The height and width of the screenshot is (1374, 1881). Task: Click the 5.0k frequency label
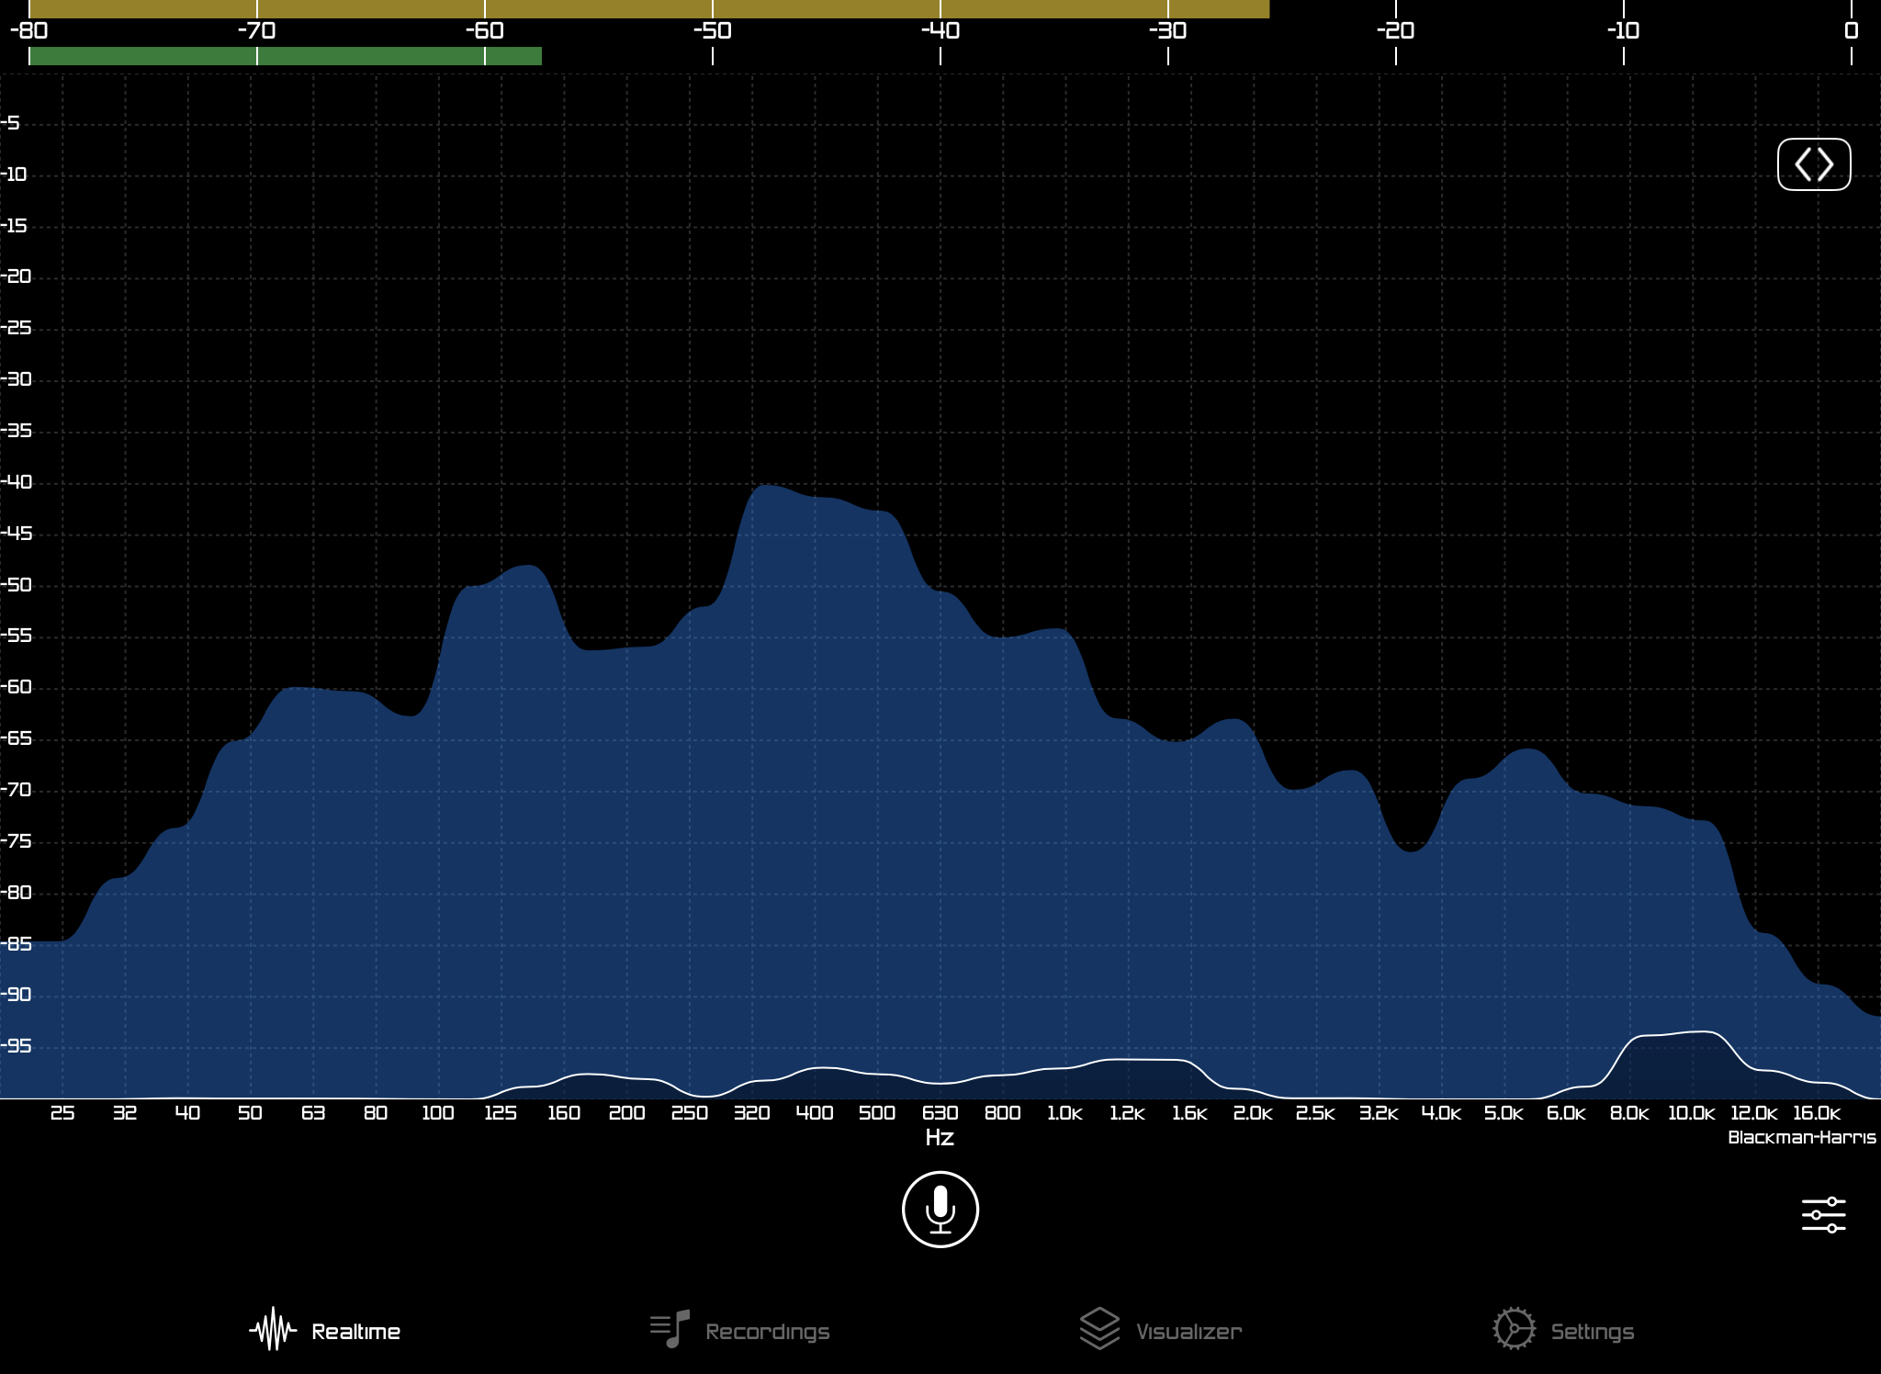click(1504, 1113)
